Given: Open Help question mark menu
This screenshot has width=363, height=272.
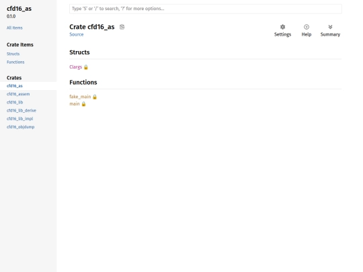Looking at the screenshot, I should pyautogui.click(x=307, y=30).
